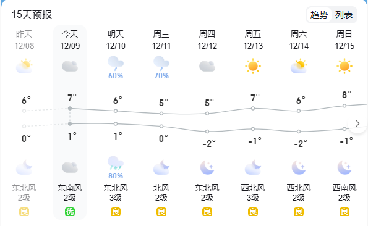Click the cloudy night icon for 周五
Image resolution: width=368 pixels, height=226 pixels.
click(253, 167)
